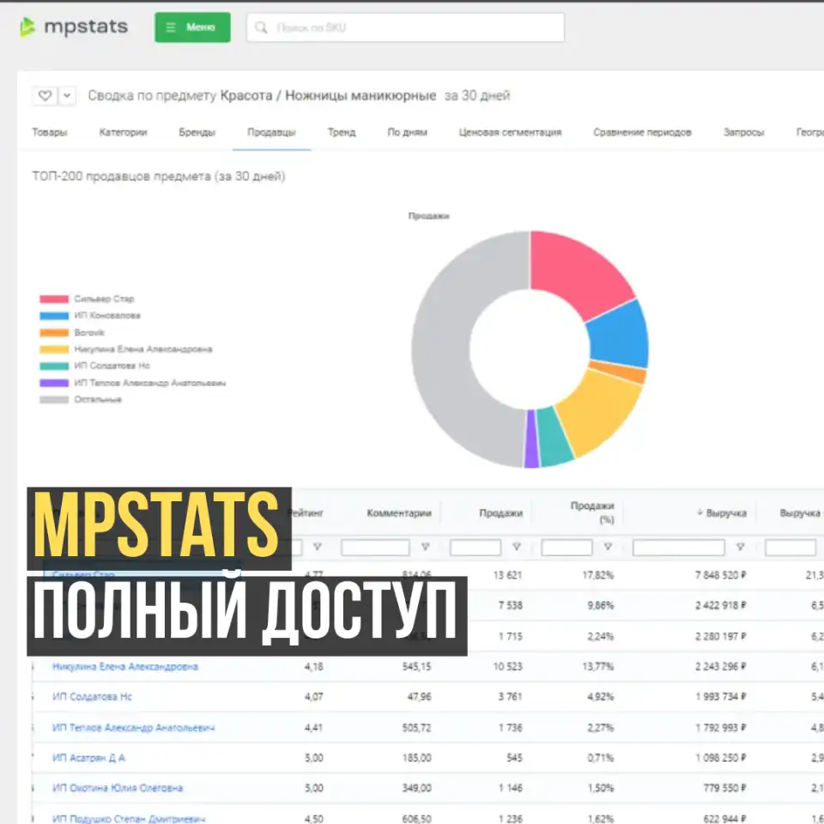Viewport: 824px width, 824px height.
Task: Click revenue value 7 848 520 ₽
Action: pos(720,575)
